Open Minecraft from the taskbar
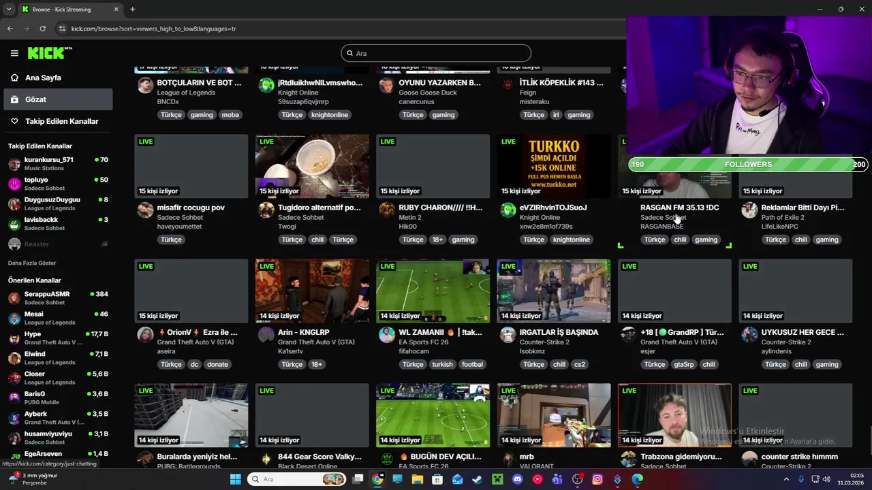This screenshot has width=872, height=490. 497,479
